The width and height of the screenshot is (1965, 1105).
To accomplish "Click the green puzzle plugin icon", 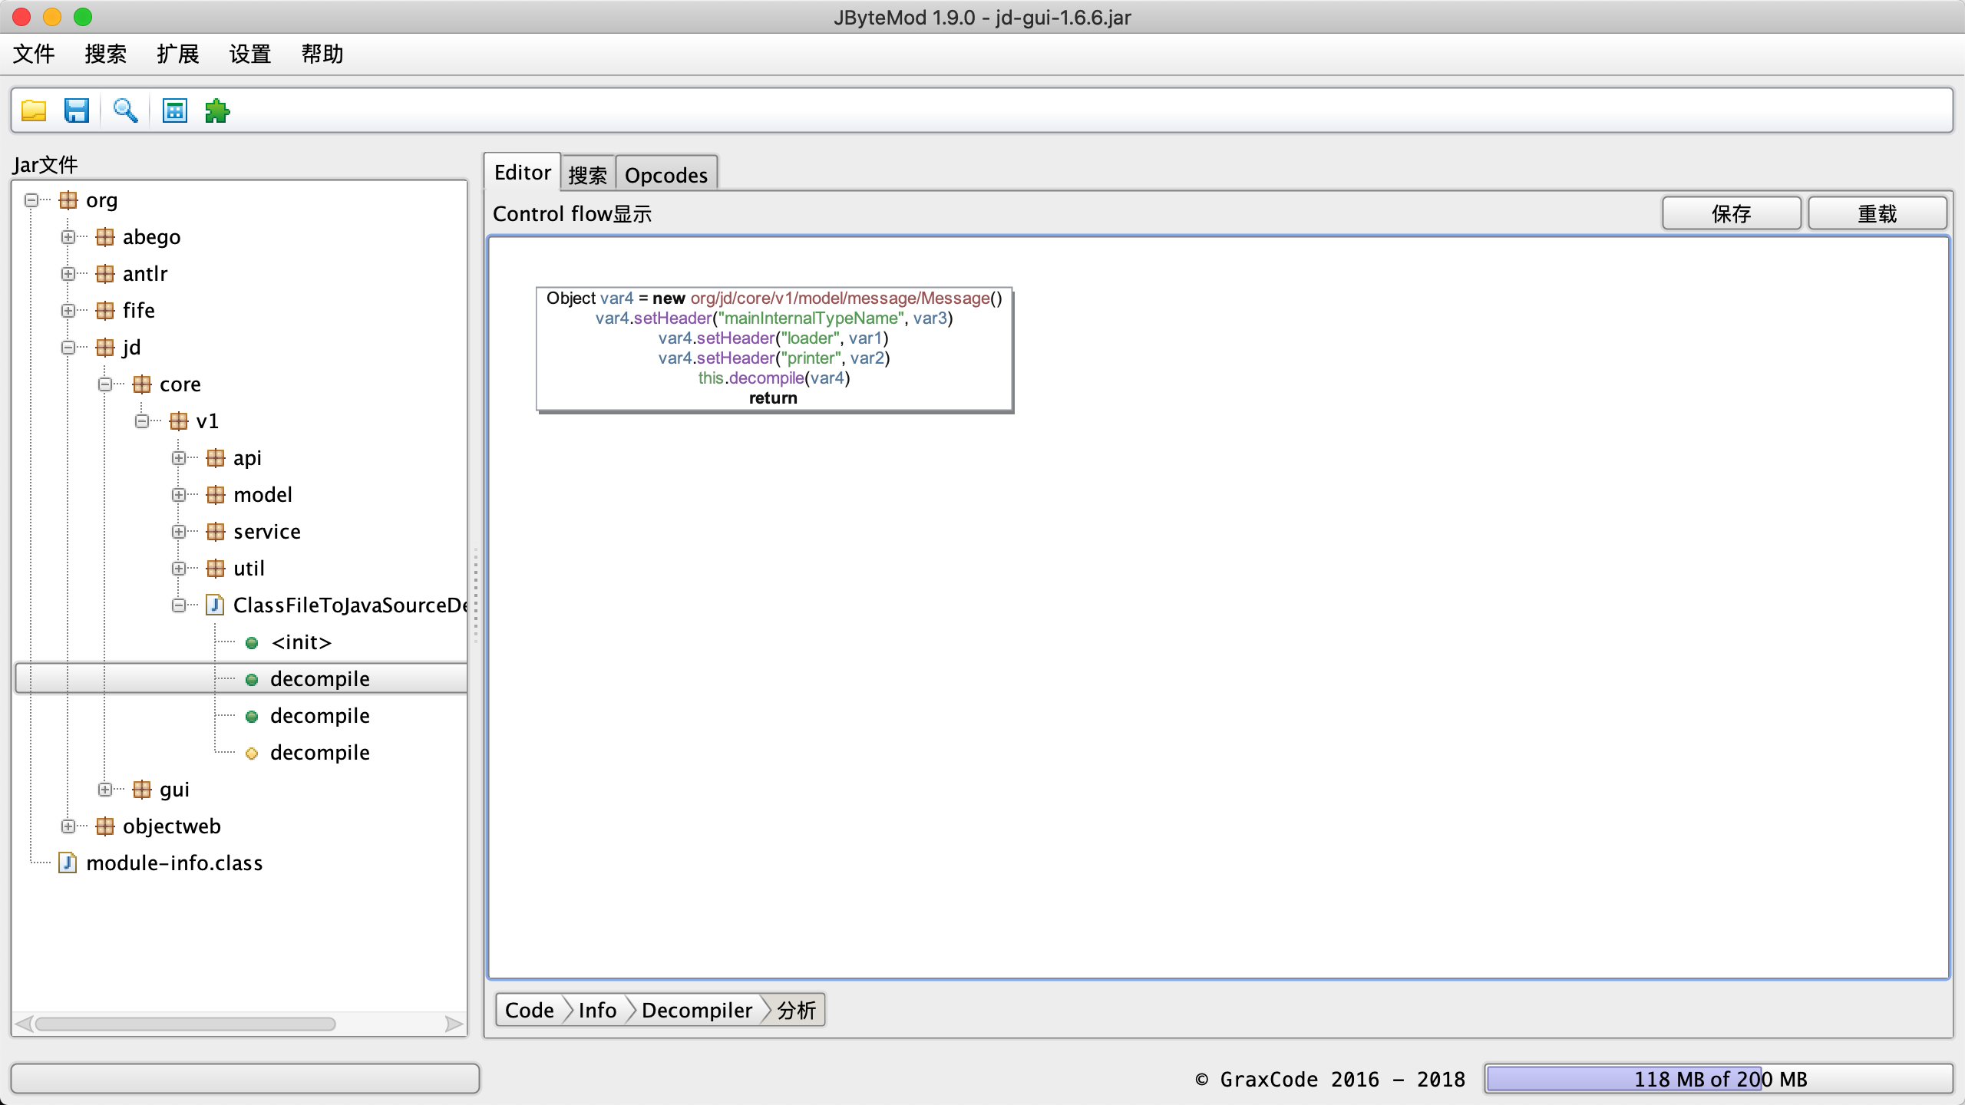I will pyautogui.click(x=218, y=110).
